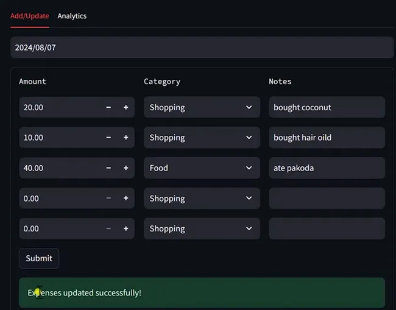The height and width of the screenshot is (310, 396).
Task: Increment the 40.00 amount field
Action: [126, 168]
